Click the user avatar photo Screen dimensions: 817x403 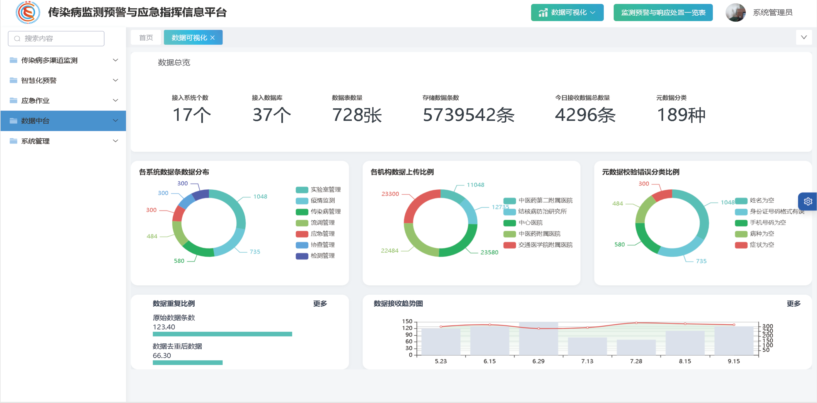point(736,13)
